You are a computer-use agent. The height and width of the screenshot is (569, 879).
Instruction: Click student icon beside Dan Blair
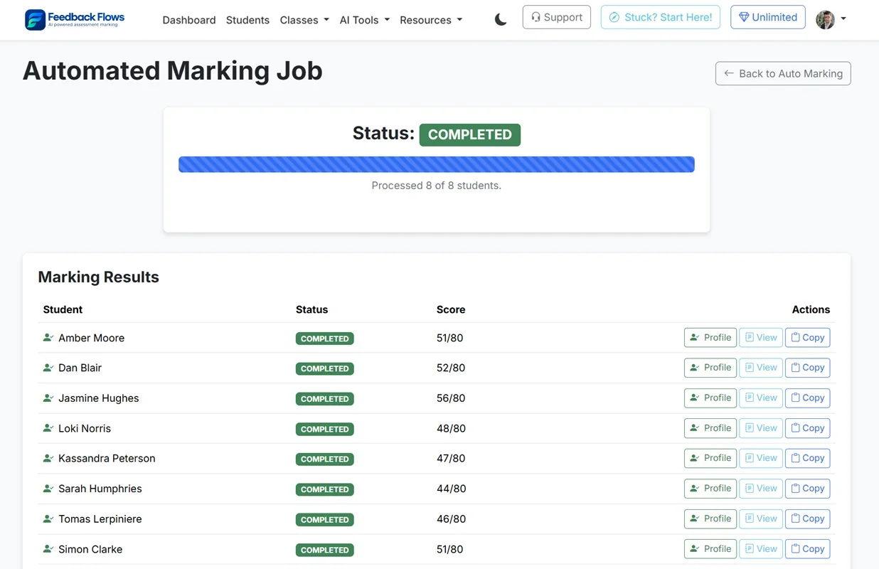[x=48, y=368]
